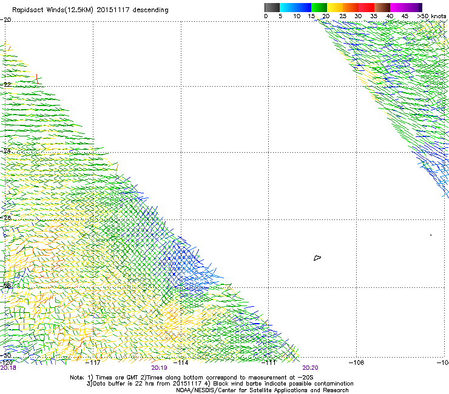449x394 pixels.
Task: Click the '25' label under the color scale
Action: click(x=343, y=16)
